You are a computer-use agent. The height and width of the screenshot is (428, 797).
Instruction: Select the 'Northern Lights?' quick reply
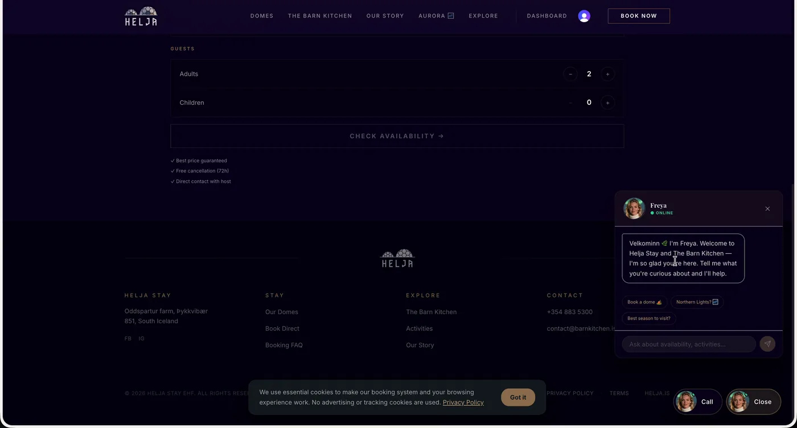[697, 302]
